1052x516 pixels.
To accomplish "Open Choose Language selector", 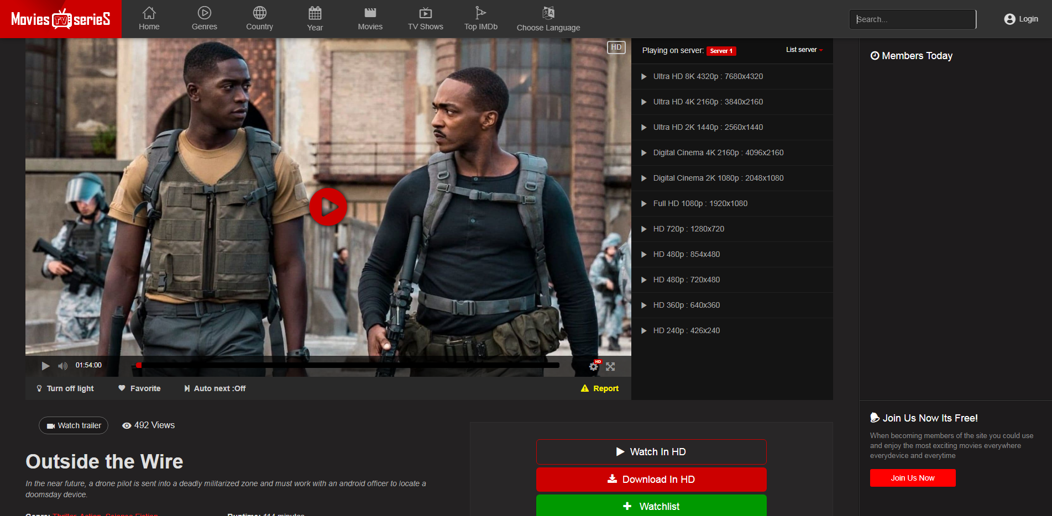I will click(548, 19).
